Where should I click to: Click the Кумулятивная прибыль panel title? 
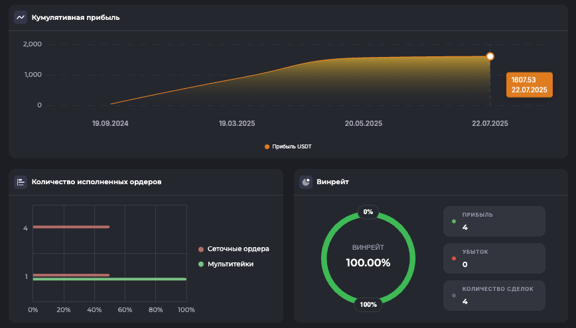coord(76,17)
